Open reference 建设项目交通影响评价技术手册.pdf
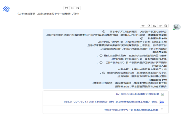The height and width of the screenshot is (120, 181). [137, 94]
